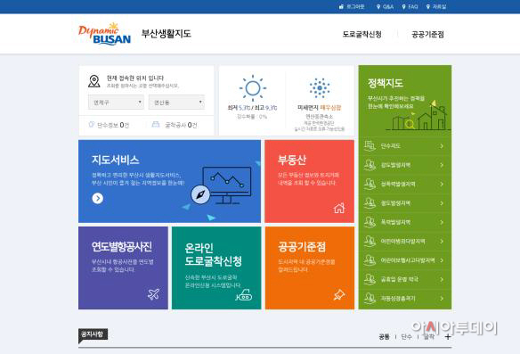Image resolution: width=520 pixels, height=354 pixels.
Task: Open the 자료실 link in top bar
Action: point(439,6)
